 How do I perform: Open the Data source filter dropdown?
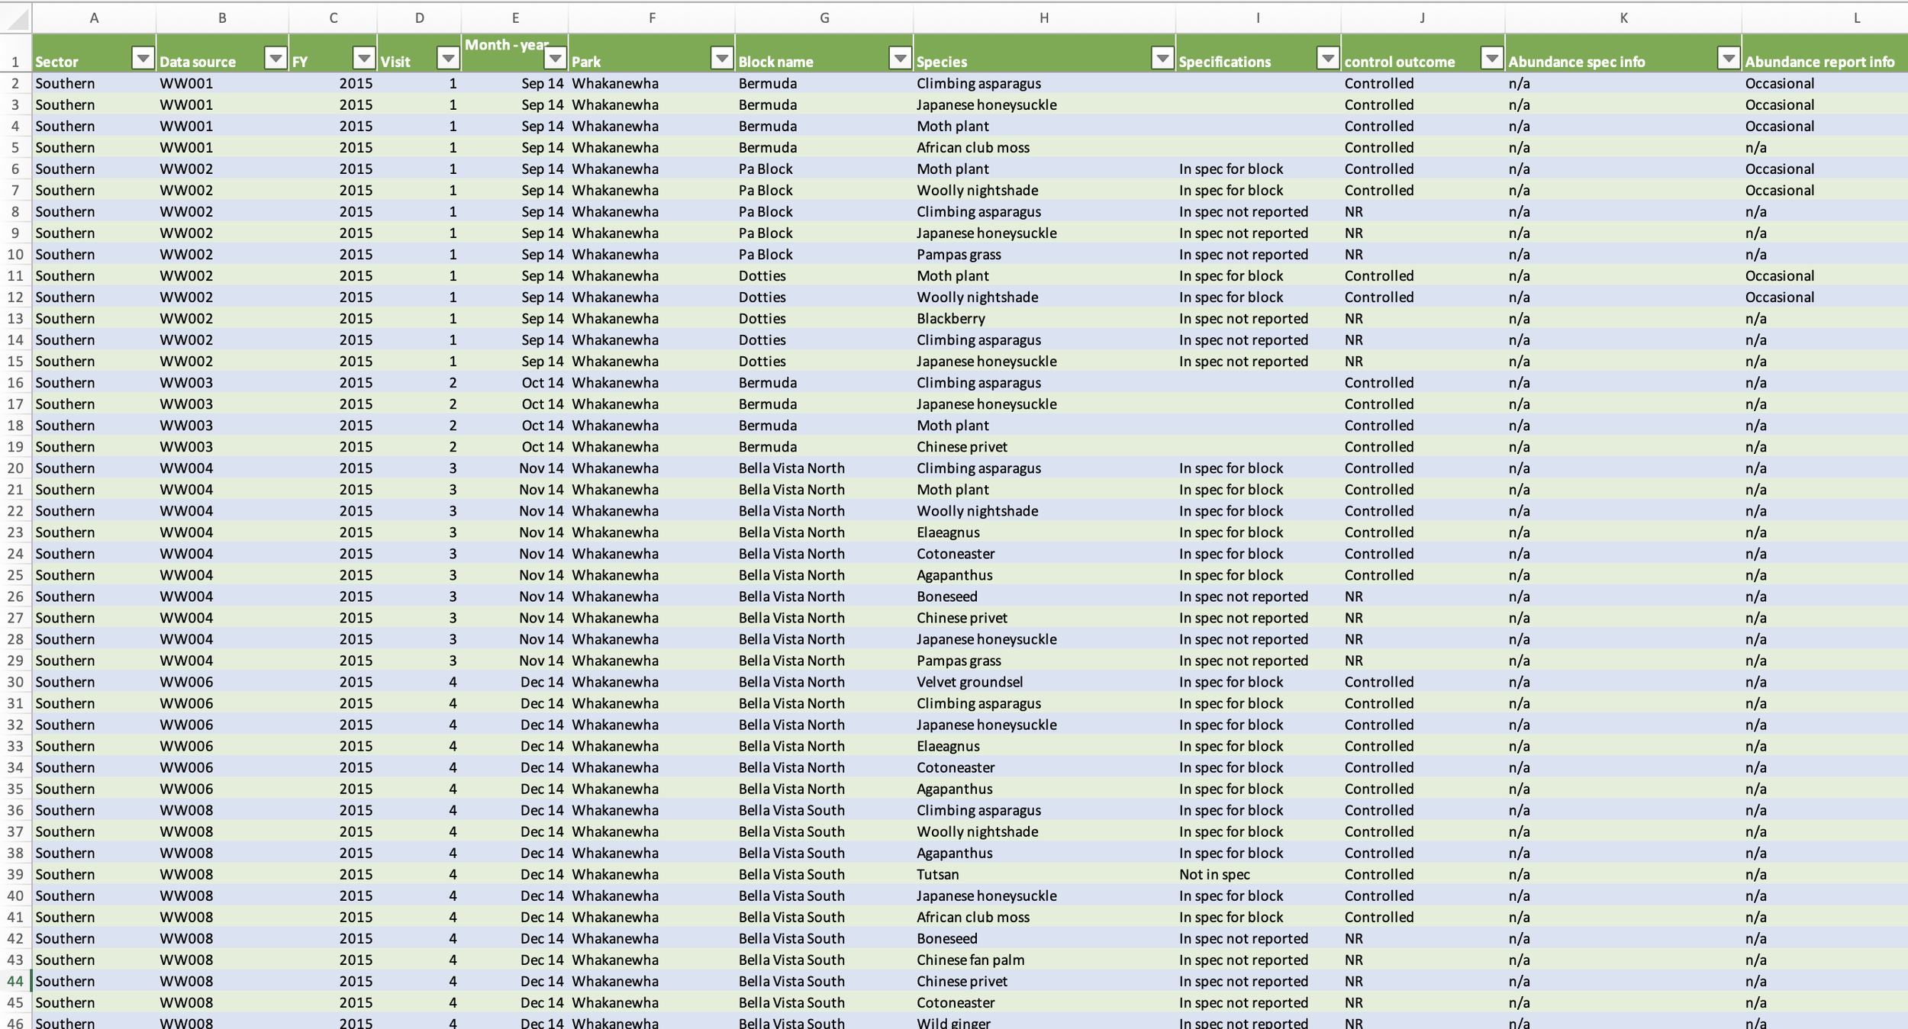276,59
